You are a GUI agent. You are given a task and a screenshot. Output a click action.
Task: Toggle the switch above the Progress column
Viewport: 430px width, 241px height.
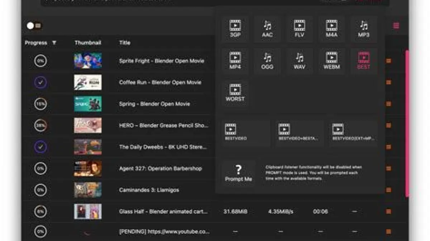34,26
